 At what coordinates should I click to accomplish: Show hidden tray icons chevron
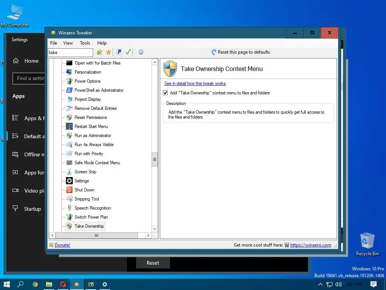[x=320, y=284]
